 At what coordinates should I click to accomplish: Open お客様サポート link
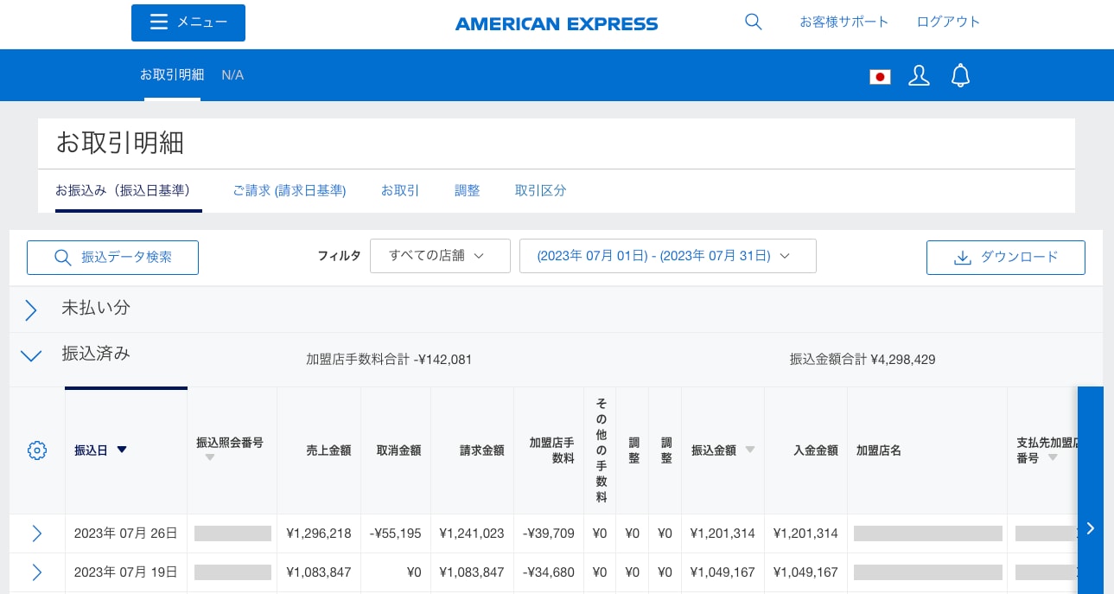[843, 22]
